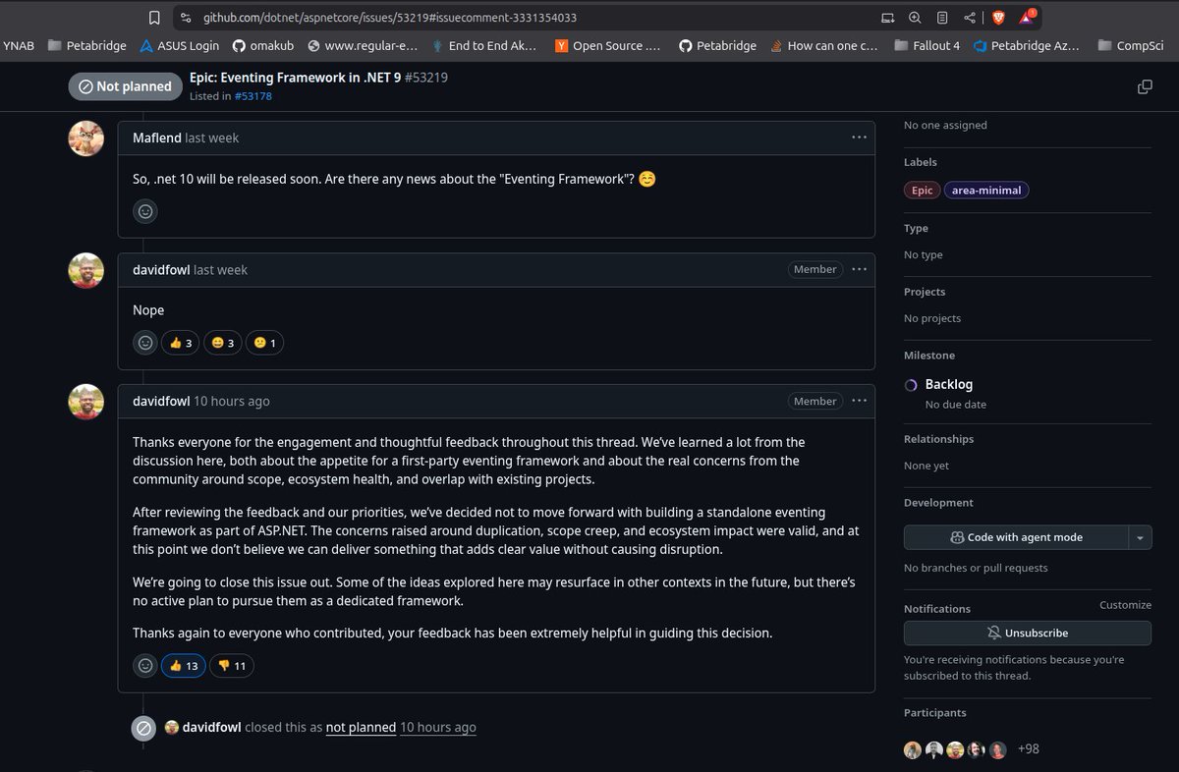Viewport: 1179px width, 772px height.
Task: Click the share icon in address bar
Action: [x=970, y=18]
